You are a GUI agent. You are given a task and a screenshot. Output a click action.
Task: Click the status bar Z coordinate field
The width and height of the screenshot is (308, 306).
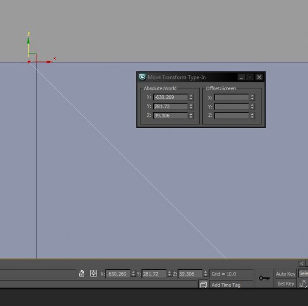190,274
